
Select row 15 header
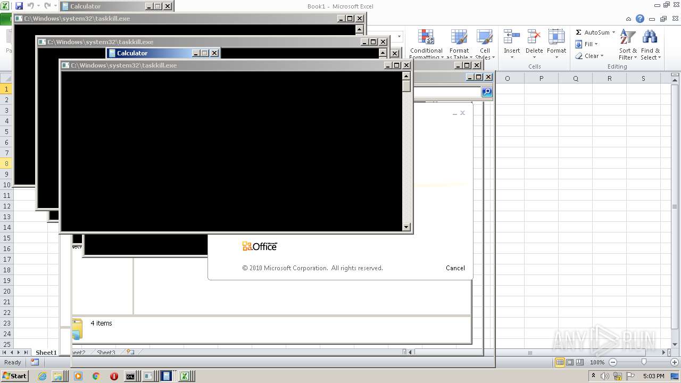(6, 238)
